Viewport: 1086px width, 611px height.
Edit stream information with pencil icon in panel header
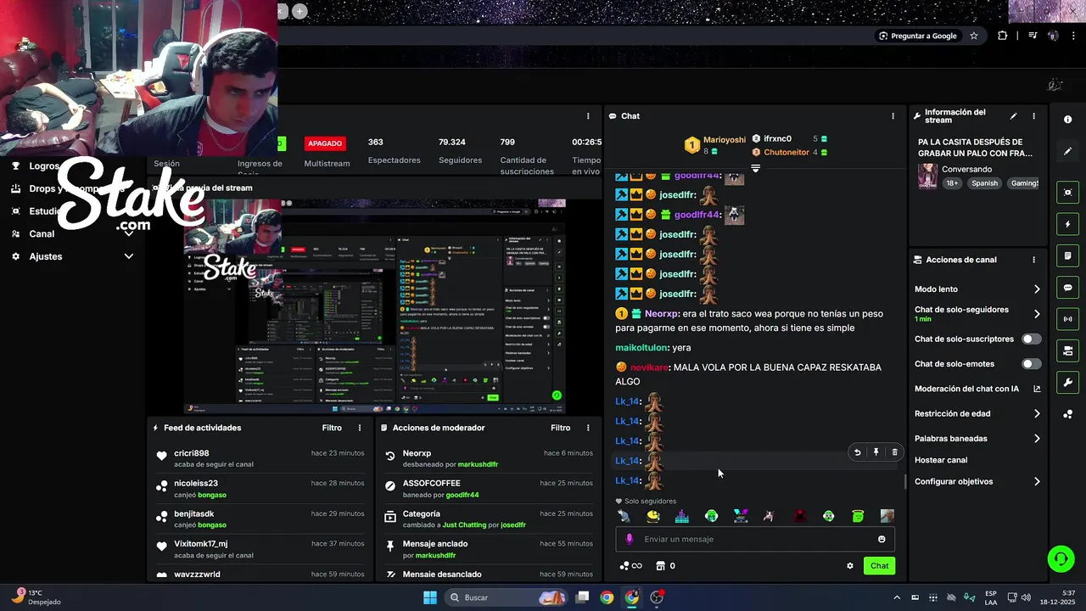[x=1013, y=116]
